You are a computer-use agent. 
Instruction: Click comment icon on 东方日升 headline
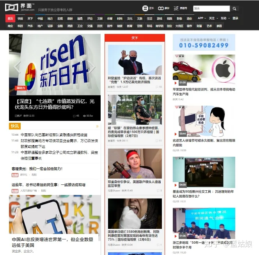point(74,116)
